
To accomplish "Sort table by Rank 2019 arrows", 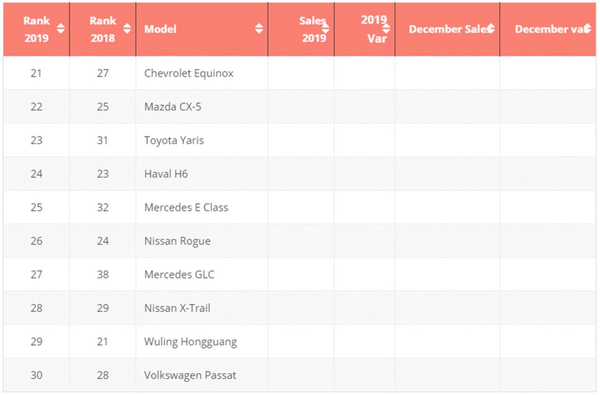I will tap(61, 29).
